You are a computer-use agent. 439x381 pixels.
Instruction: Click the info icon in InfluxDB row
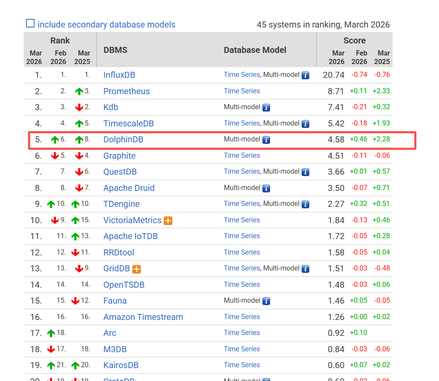pos(305,75)
